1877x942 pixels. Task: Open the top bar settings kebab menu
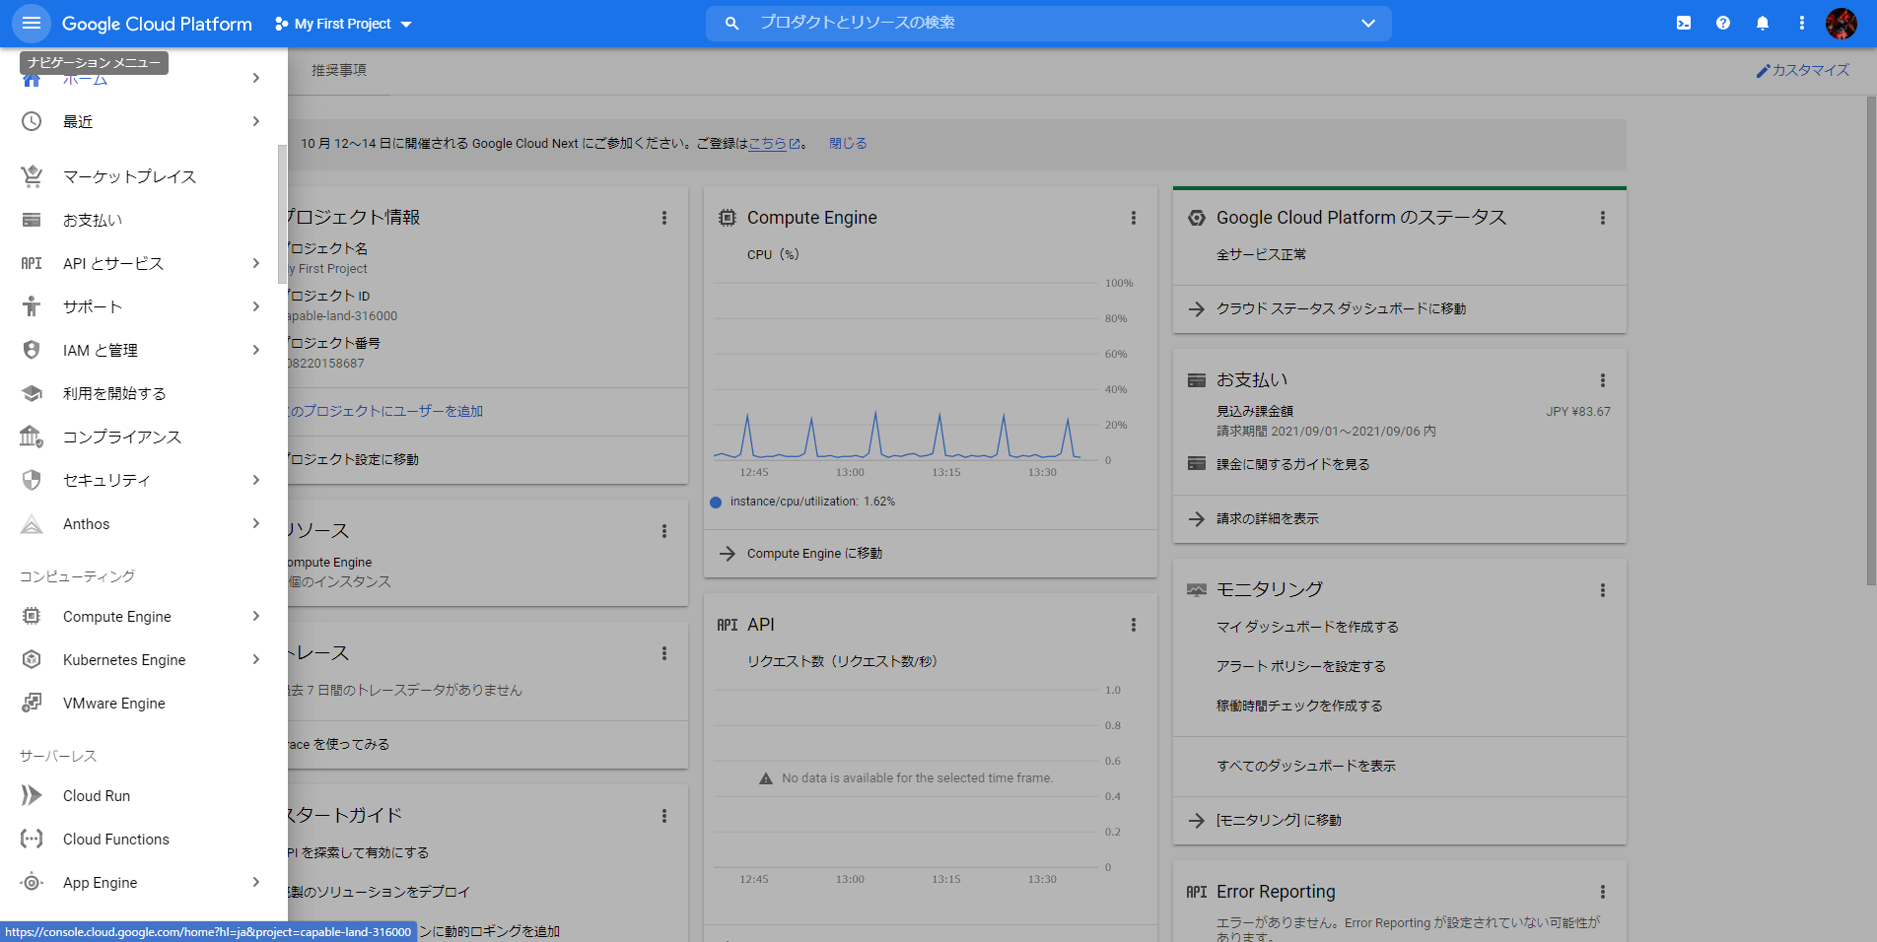click(x=1802, y=23)
